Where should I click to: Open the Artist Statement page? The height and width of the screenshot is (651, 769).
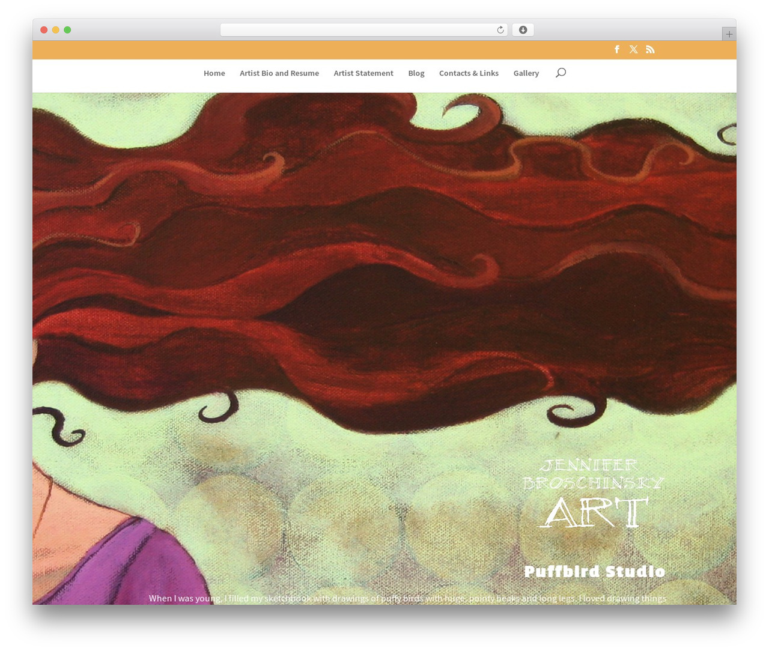point(363,73)
